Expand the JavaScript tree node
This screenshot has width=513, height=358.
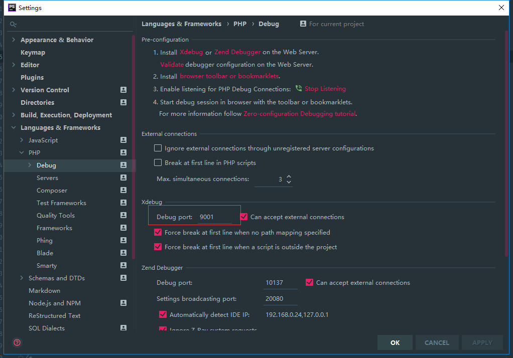click(x=22, y=140)
